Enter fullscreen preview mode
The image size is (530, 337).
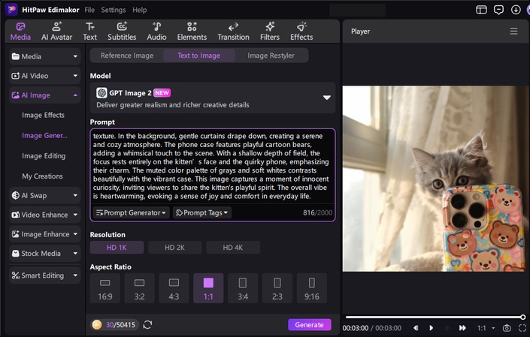[x=522, y=328]
